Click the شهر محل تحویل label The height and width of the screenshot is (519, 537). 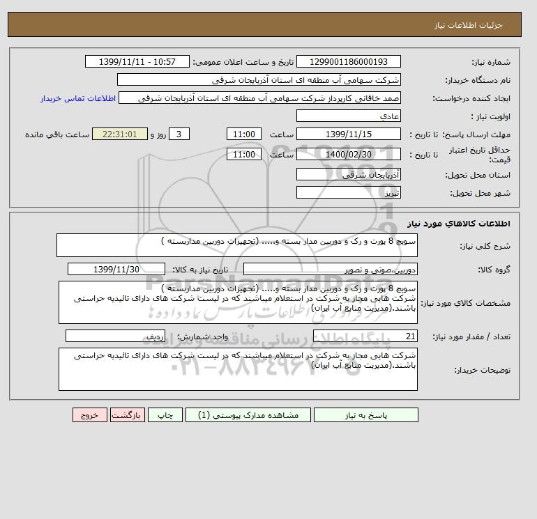(x=480, y=193)
